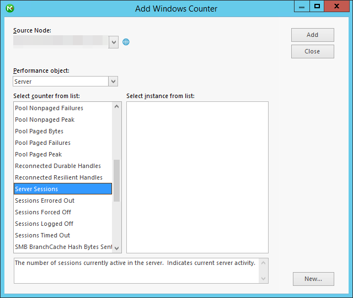Open the Source Node dropdown arrow
353x298 pixels.
(114, 42)
